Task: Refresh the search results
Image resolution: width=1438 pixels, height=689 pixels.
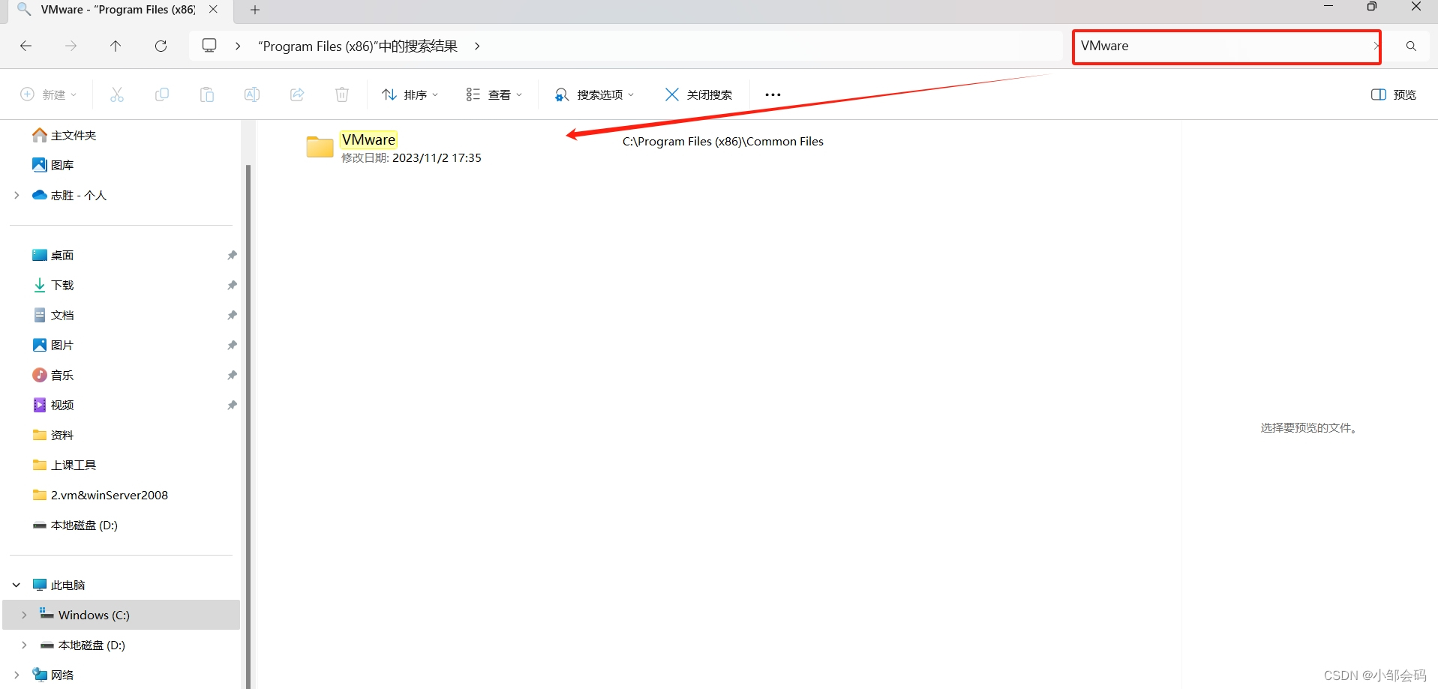Action: click(x=161, y=46)
